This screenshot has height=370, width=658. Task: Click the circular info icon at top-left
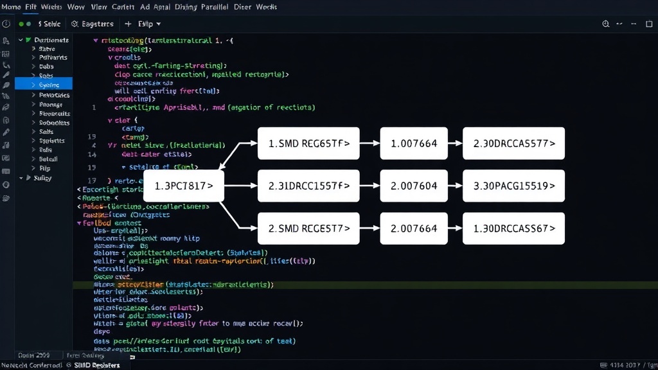click(6, 24)
